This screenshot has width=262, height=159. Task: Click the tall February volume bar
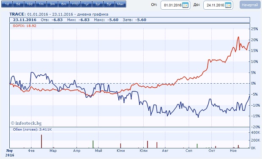[41, 141]
